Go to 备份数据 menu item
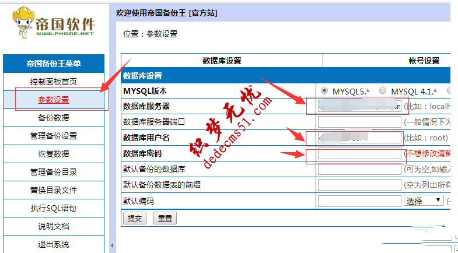Screen dimensions: 458x253 pos(54,118)
